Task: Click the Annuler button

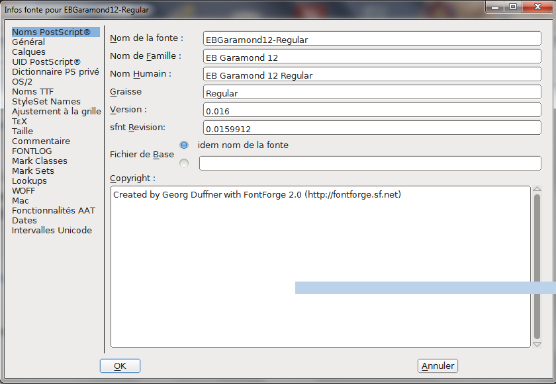Action: coord(438,365)
